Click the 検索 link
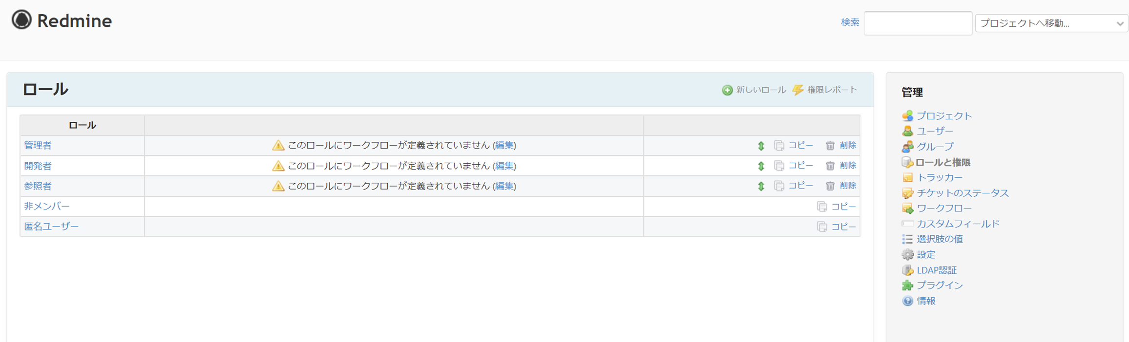The width and height of the screenshot is (1129, 342). [x=850, y=22]
